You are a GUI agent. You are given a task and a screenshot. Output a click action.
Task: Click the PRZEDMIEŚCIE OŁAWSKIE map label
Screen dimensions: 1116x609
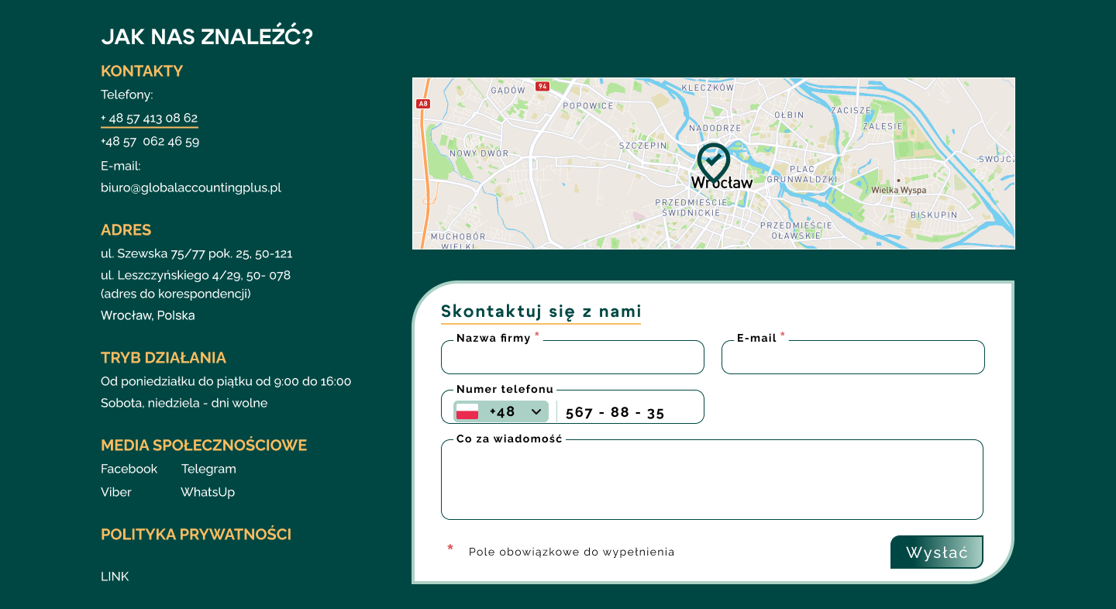click(796, 230)
